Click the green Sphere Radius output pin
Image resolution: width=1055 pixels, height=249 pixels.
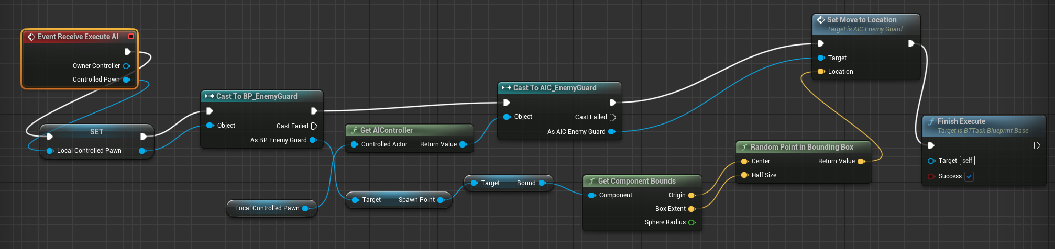[x=691, y=222]
